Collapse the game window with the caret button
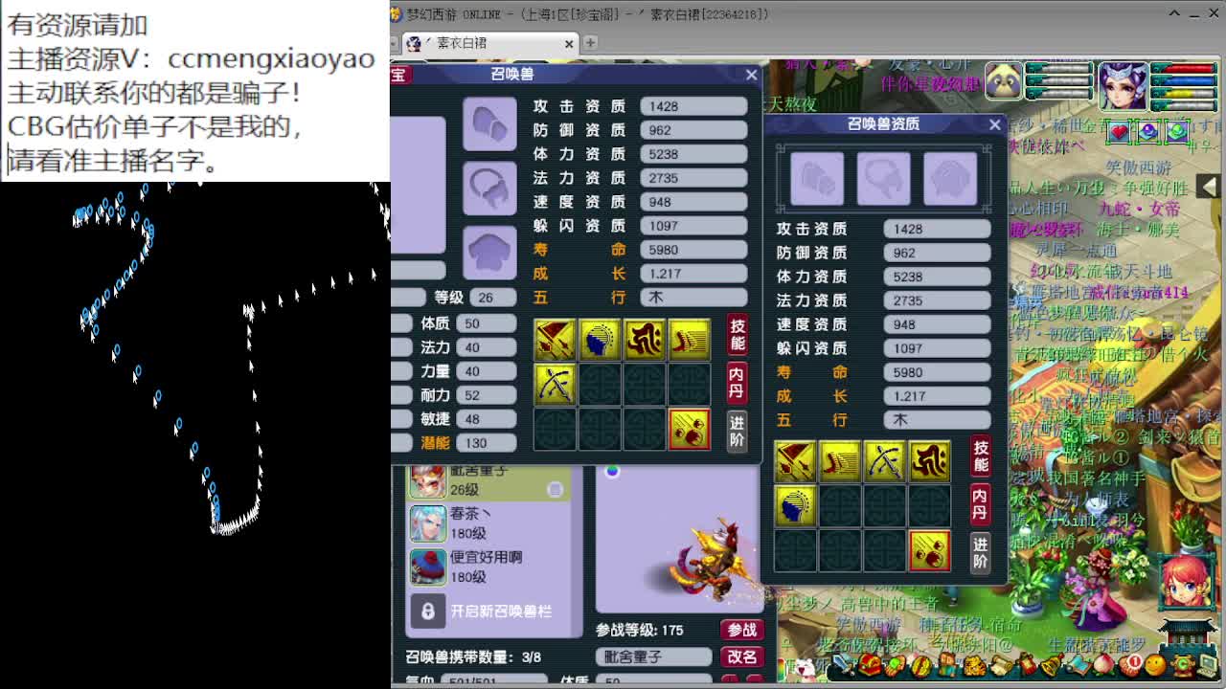The width and height of the screenshot is (1226, 689). pyautogui.click(x=1174, y=13)
